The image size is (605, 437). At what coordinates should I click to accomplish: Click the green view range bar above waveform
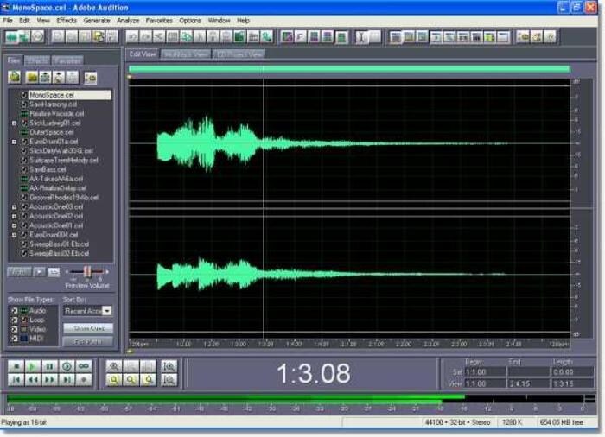click(x=349, y=69)
